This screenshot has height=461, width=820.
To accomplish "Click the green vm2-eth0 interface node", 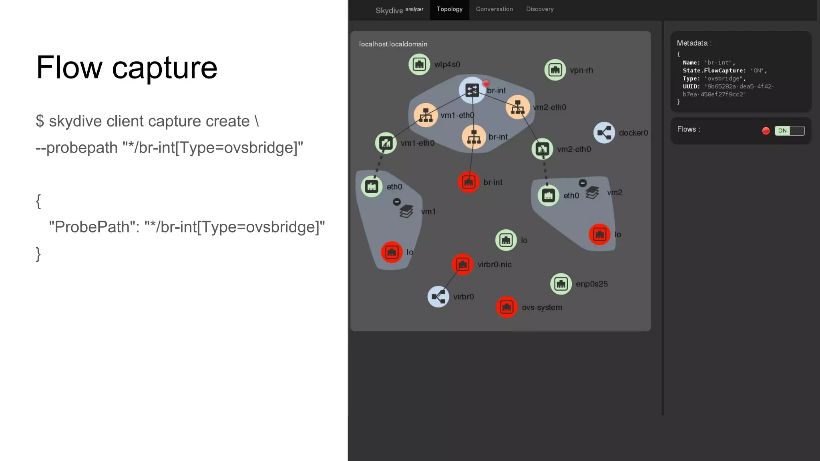I will coord(542,149).
